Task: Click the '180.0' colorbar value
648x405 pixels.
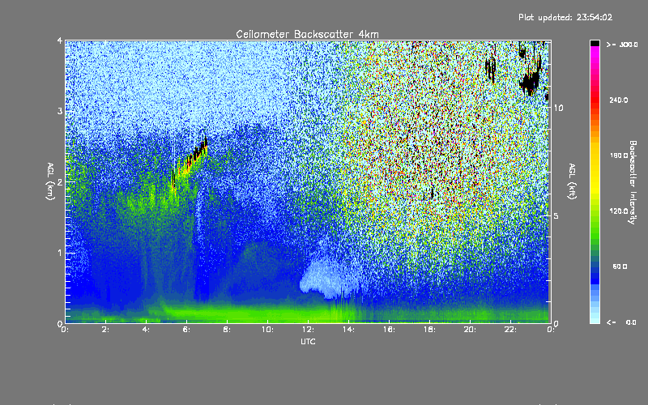Action: pos(619,156)
